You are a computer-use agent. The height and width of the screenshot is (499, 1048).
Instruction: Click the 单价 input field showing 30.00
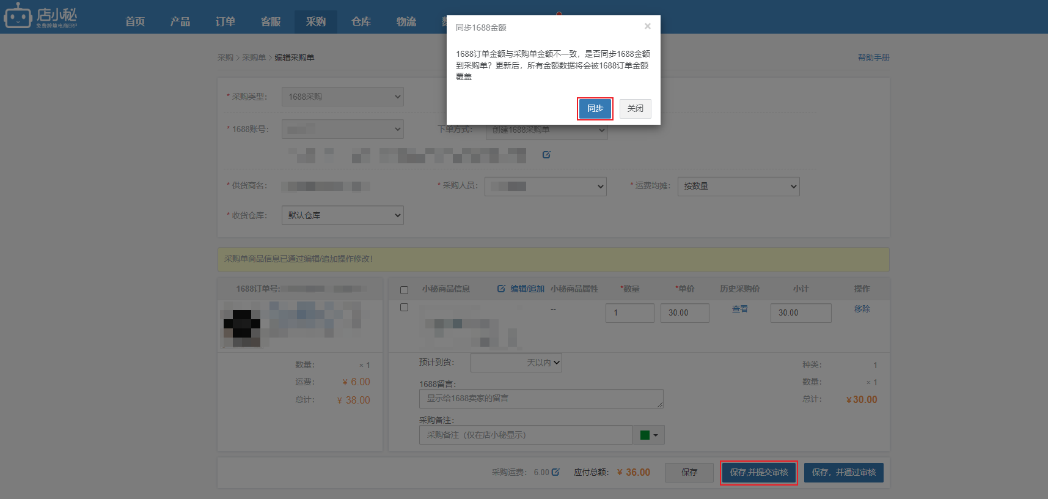[x=685, y=313]
